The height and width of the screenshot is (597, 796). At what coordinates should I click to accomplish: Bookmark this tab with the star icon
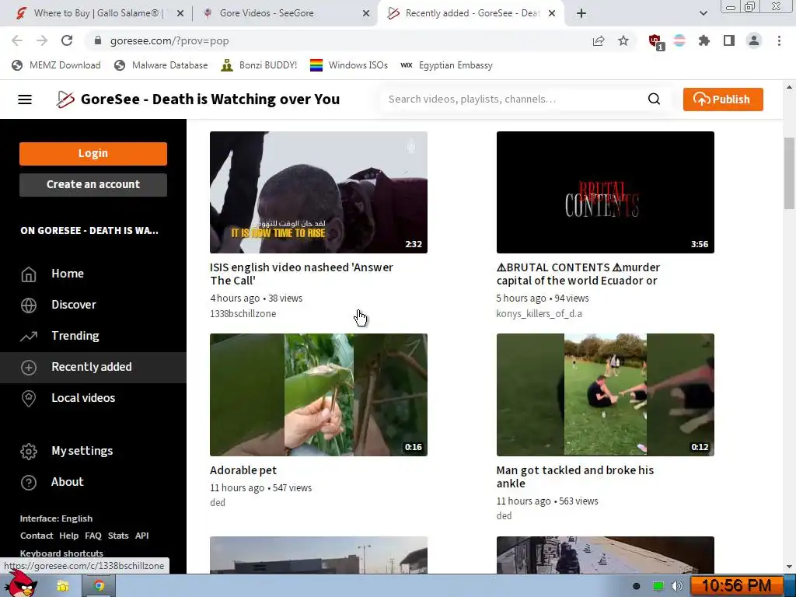(x=623, y=40)
